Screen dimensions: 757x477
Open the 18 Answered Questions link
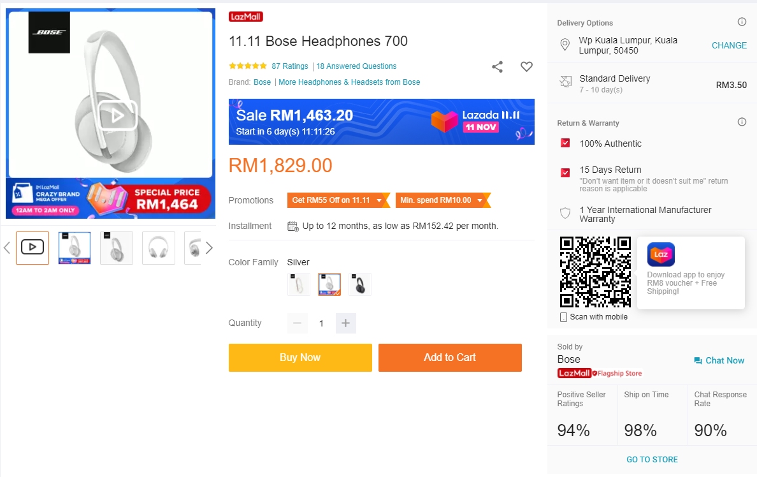click(x=356, y=66)
